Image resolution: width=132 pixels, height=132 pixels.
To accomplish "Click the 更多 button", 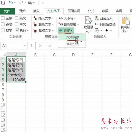I will [x=66, y=30].
